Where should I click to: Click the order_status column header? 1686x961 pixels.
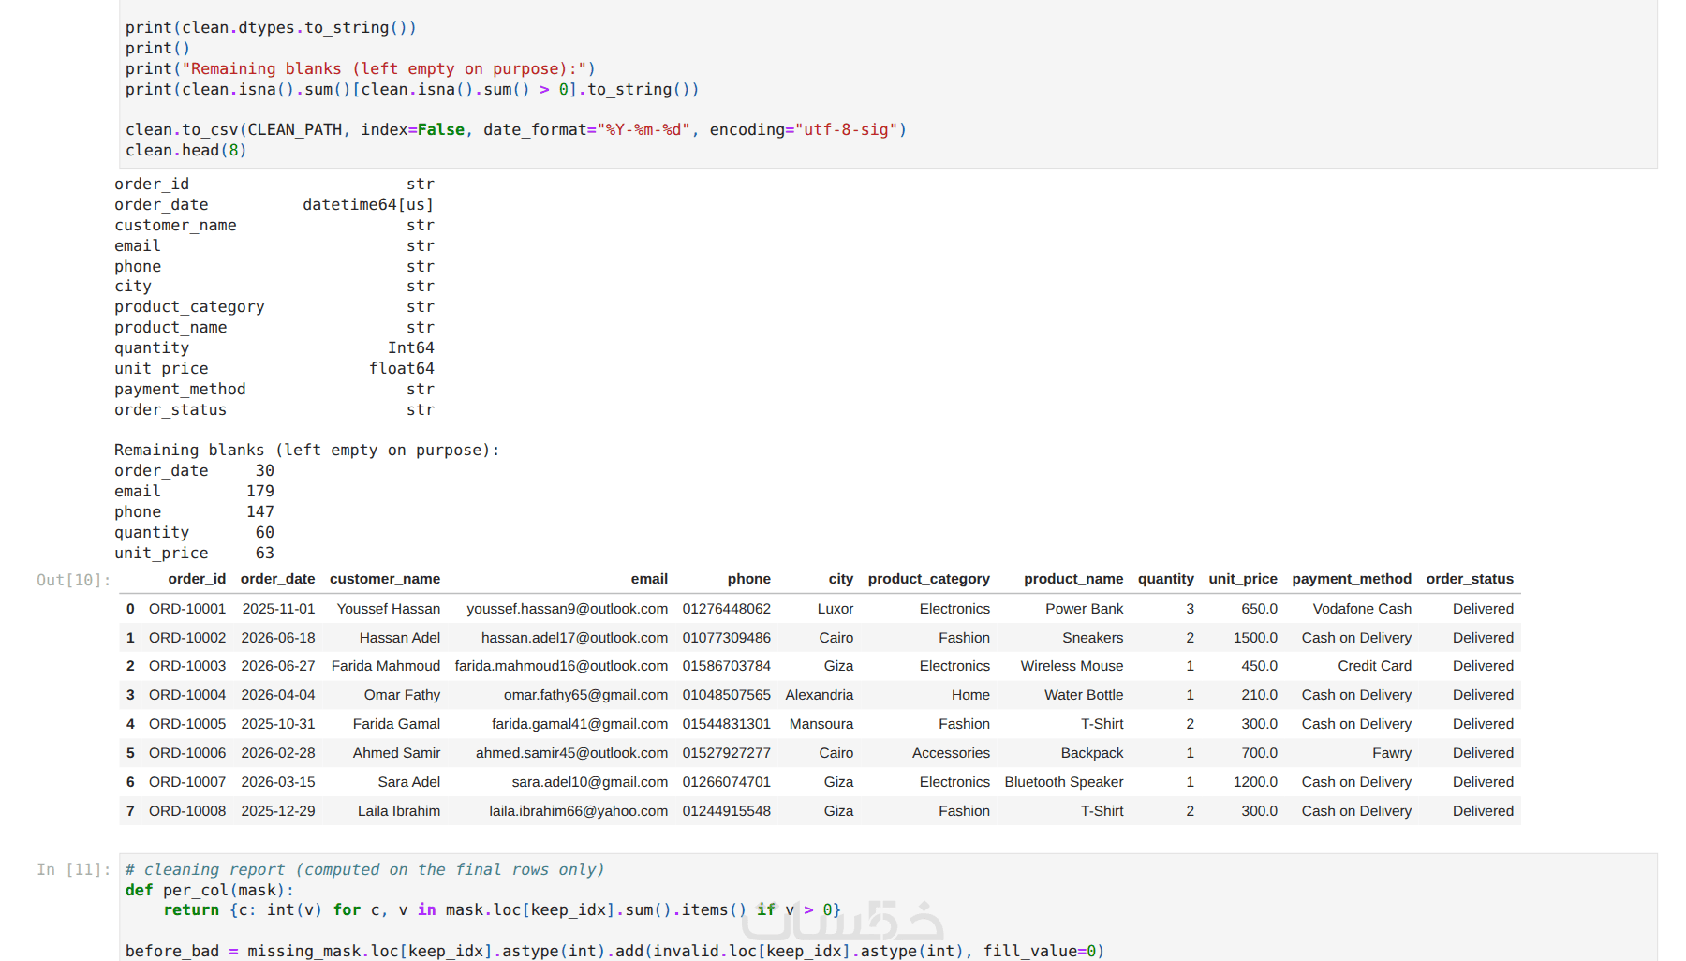coord(1470,579)
